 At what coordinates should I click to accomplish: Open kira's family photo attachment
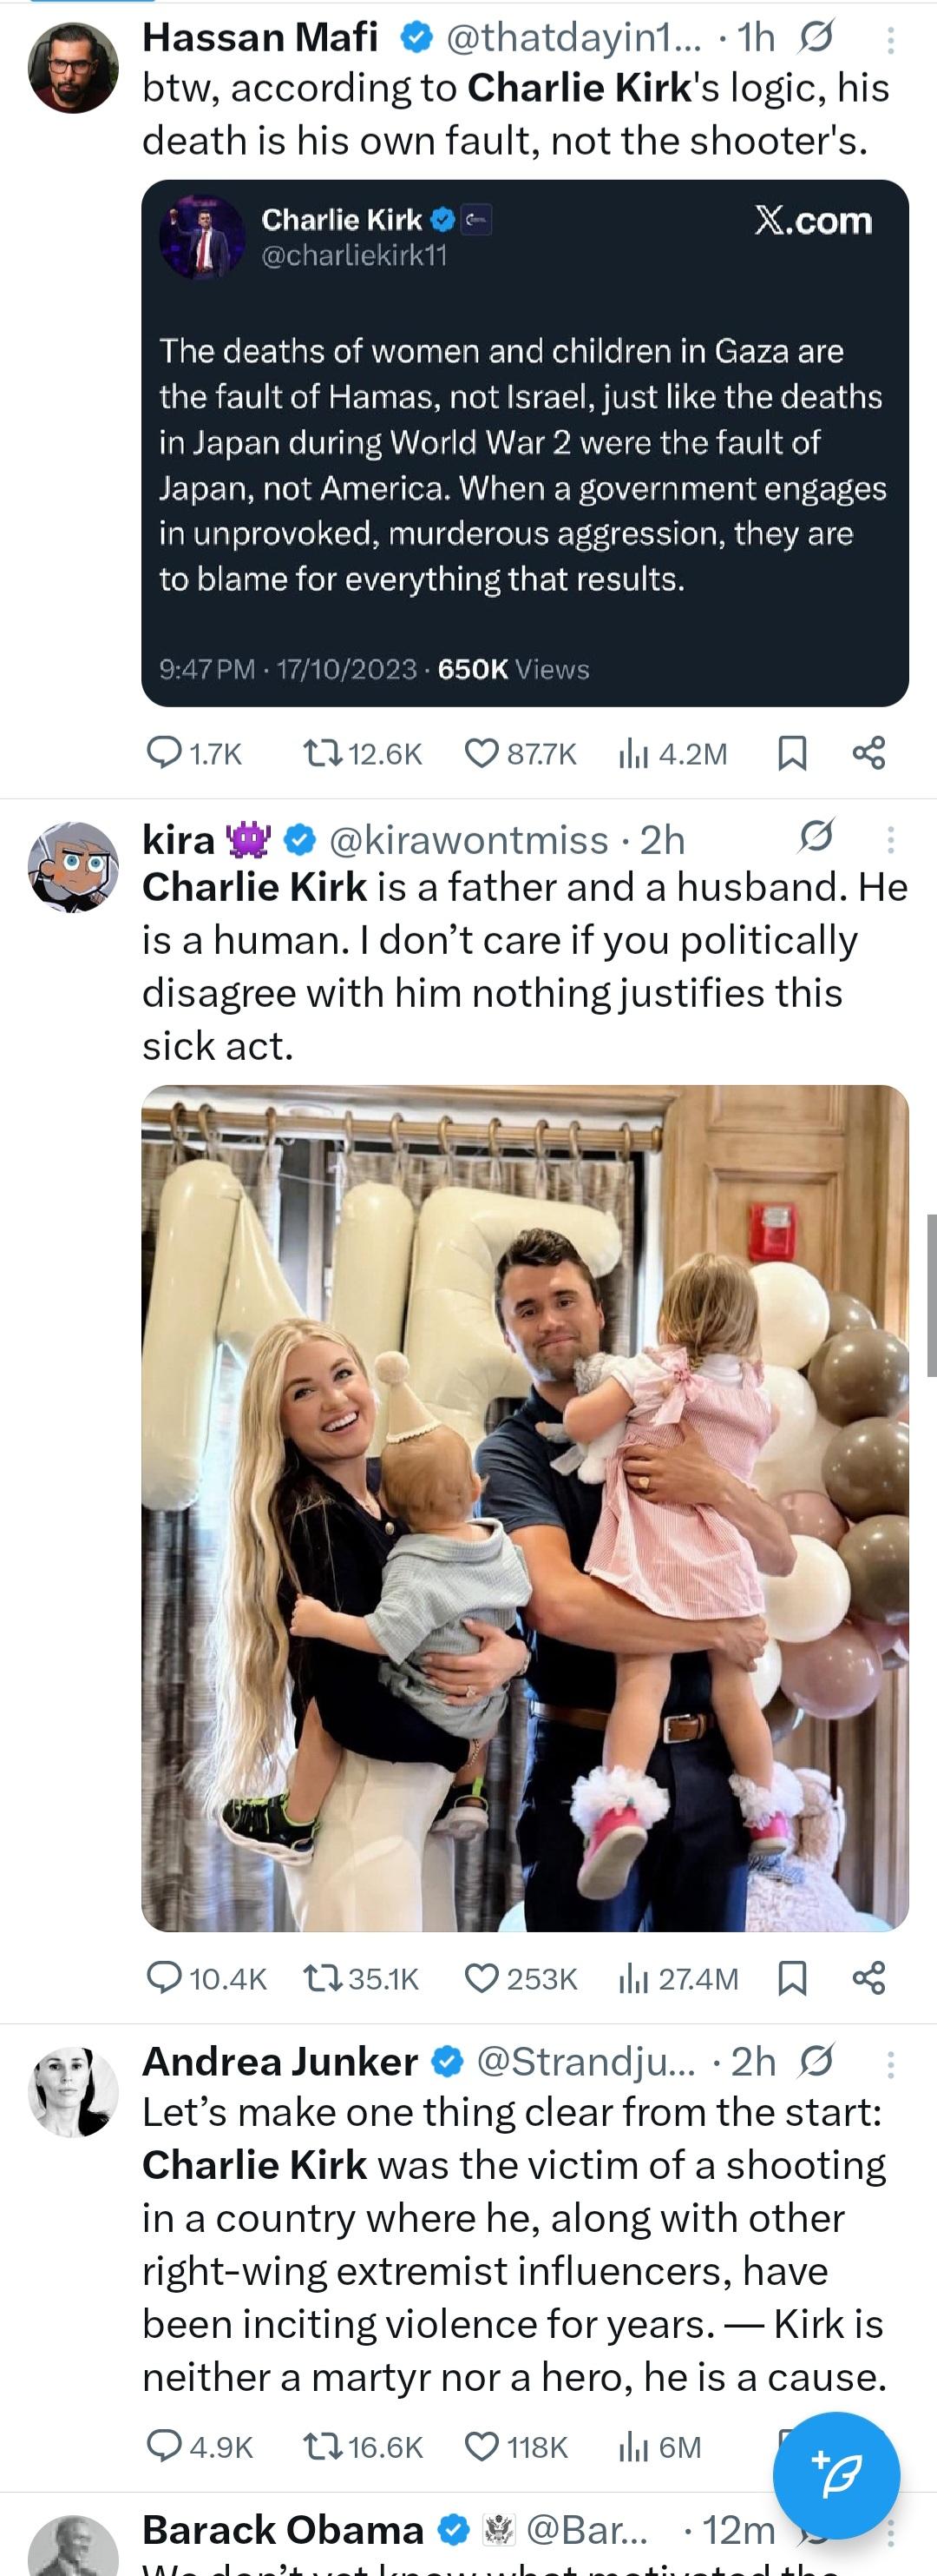(x=526, y=1508)
